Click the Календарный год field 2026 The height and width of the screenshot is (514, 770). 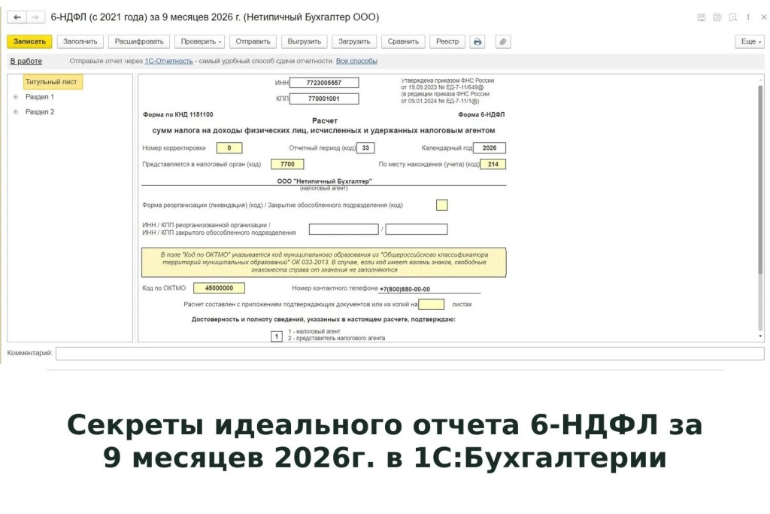coord(490,148)
